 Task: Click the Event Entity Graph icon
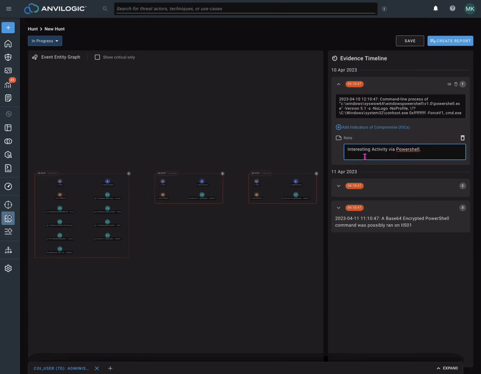[35, 57]
